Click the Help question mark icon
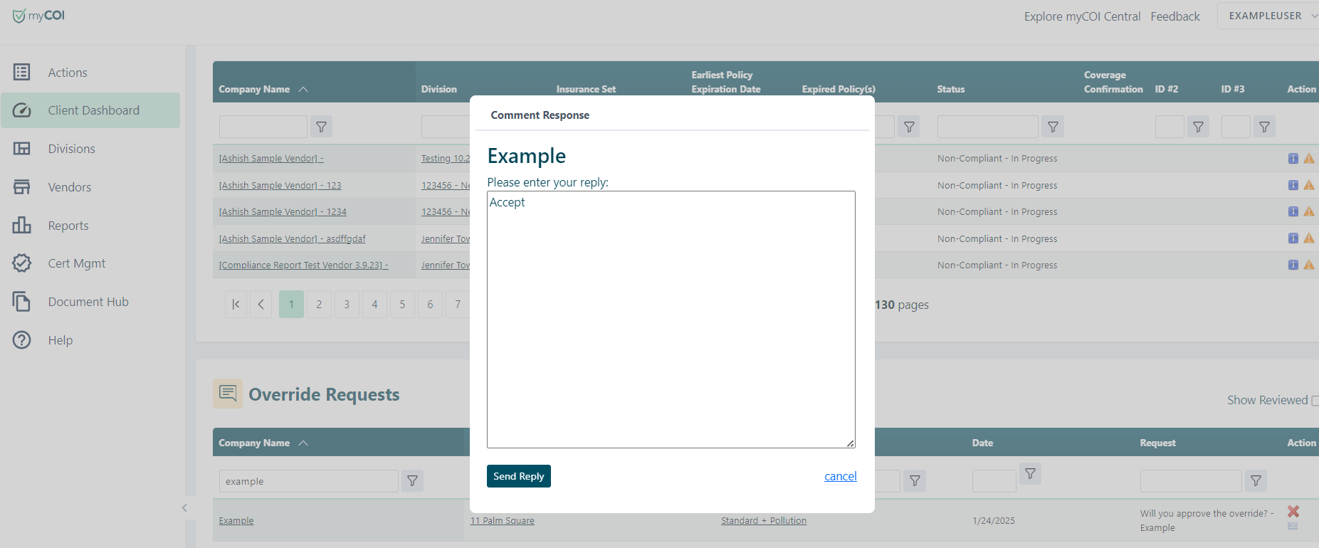The height and width of the screenshot is (548, 1319). (x=22, y=340)
